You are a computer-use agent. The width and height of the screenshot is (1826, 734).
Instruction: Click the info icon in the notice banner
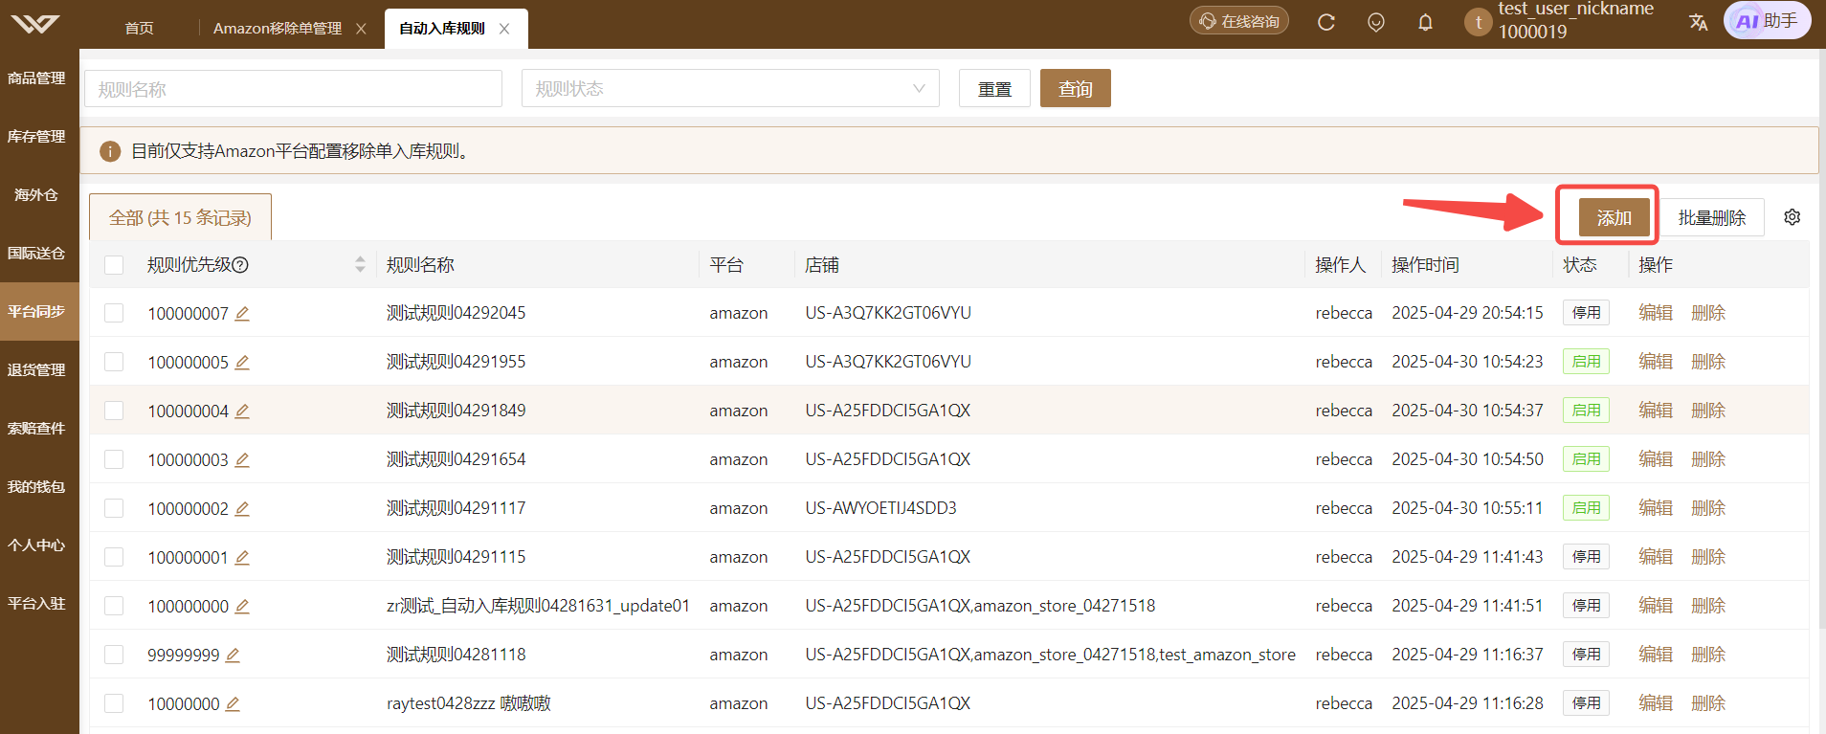coord(110,151)
